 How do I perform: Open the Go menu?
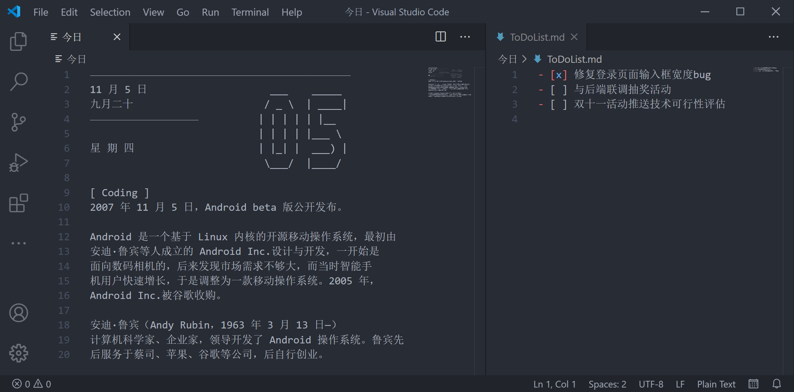coord(183,12)
